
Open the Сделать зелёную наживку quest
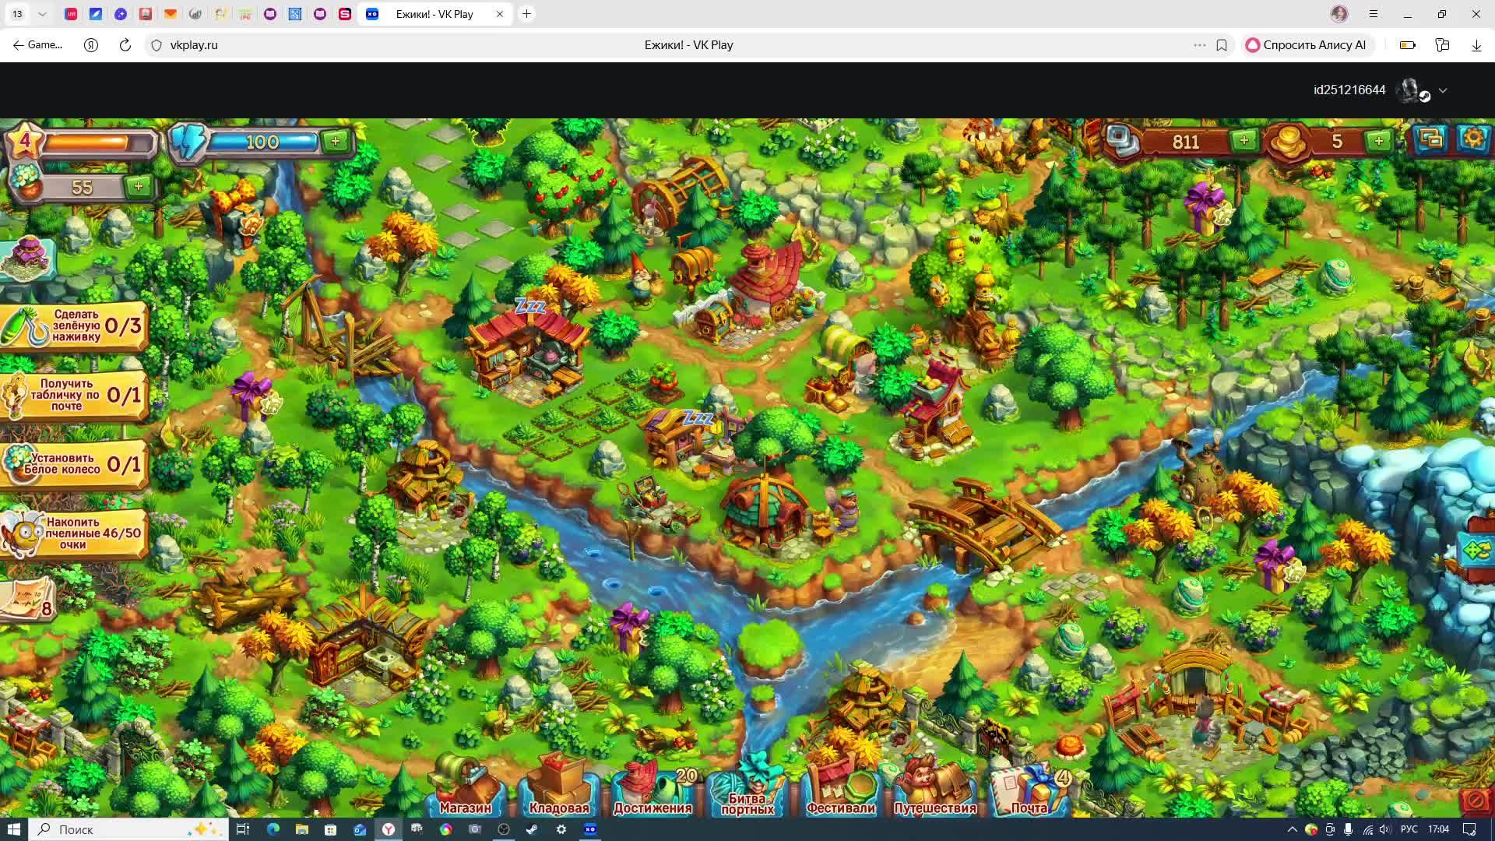click(x=74, y=326)
